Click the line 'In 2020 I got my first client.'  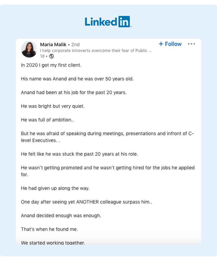(x=51, y=65)
